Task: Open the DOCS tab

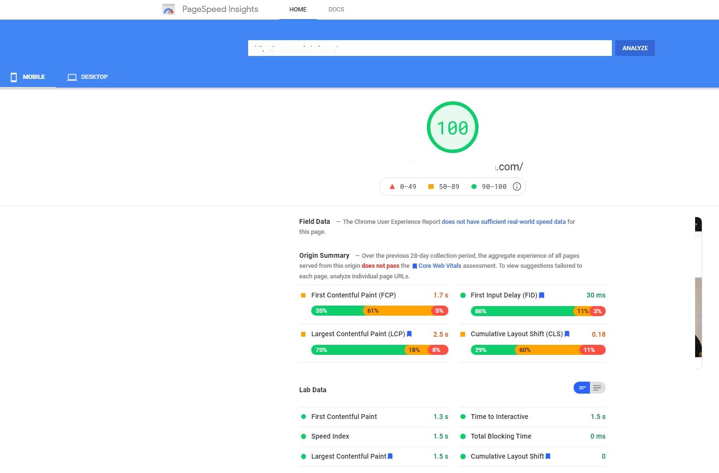Action: (x=337, y=10)
